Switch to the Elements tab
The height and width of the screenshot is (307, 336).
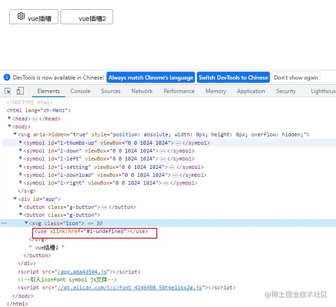(x=49, y=91)
